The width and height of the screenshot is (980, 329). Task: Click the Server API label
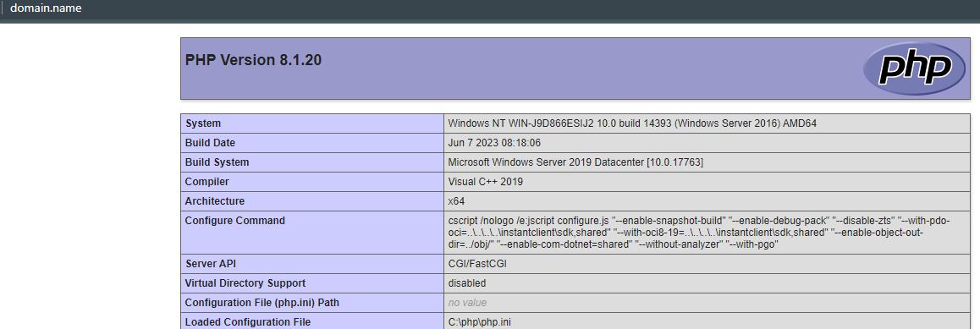coord(210,264)
